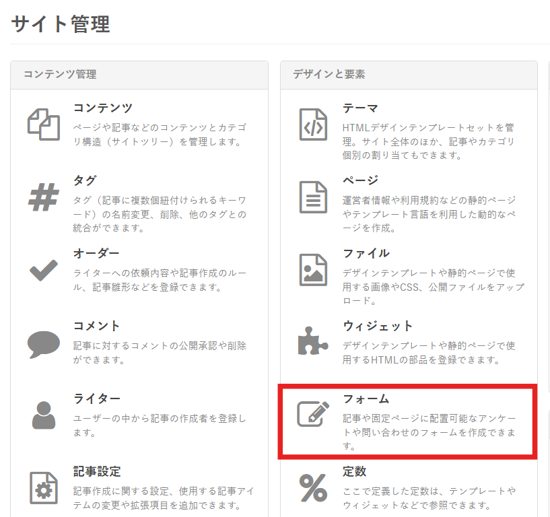Click the テーマ code file icon

point(313,124)
